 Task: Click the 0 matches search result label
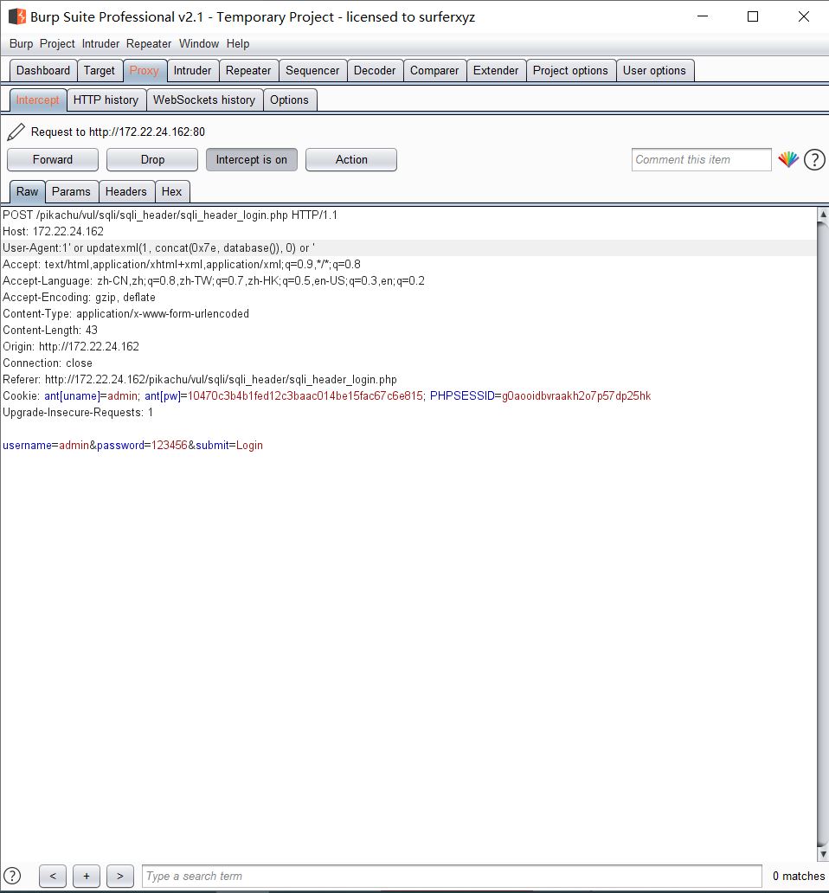[x=798, y=877]
